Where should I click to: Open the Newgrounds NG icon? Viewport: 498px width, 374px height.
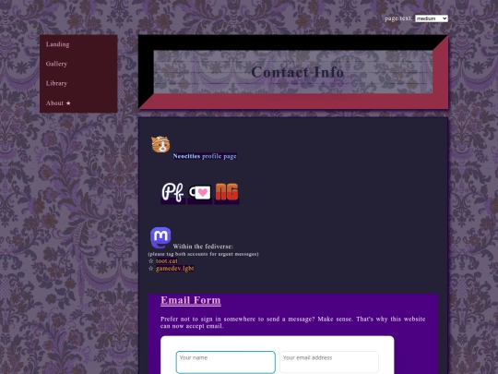[227, 192]
